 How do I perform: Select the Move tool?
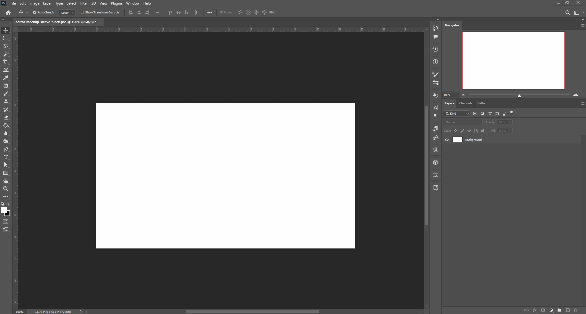[6, 30]
